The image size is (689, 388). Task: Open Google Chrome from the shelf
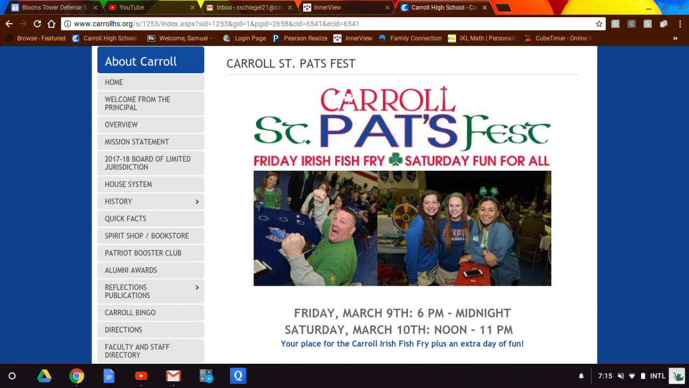(76, 376)
